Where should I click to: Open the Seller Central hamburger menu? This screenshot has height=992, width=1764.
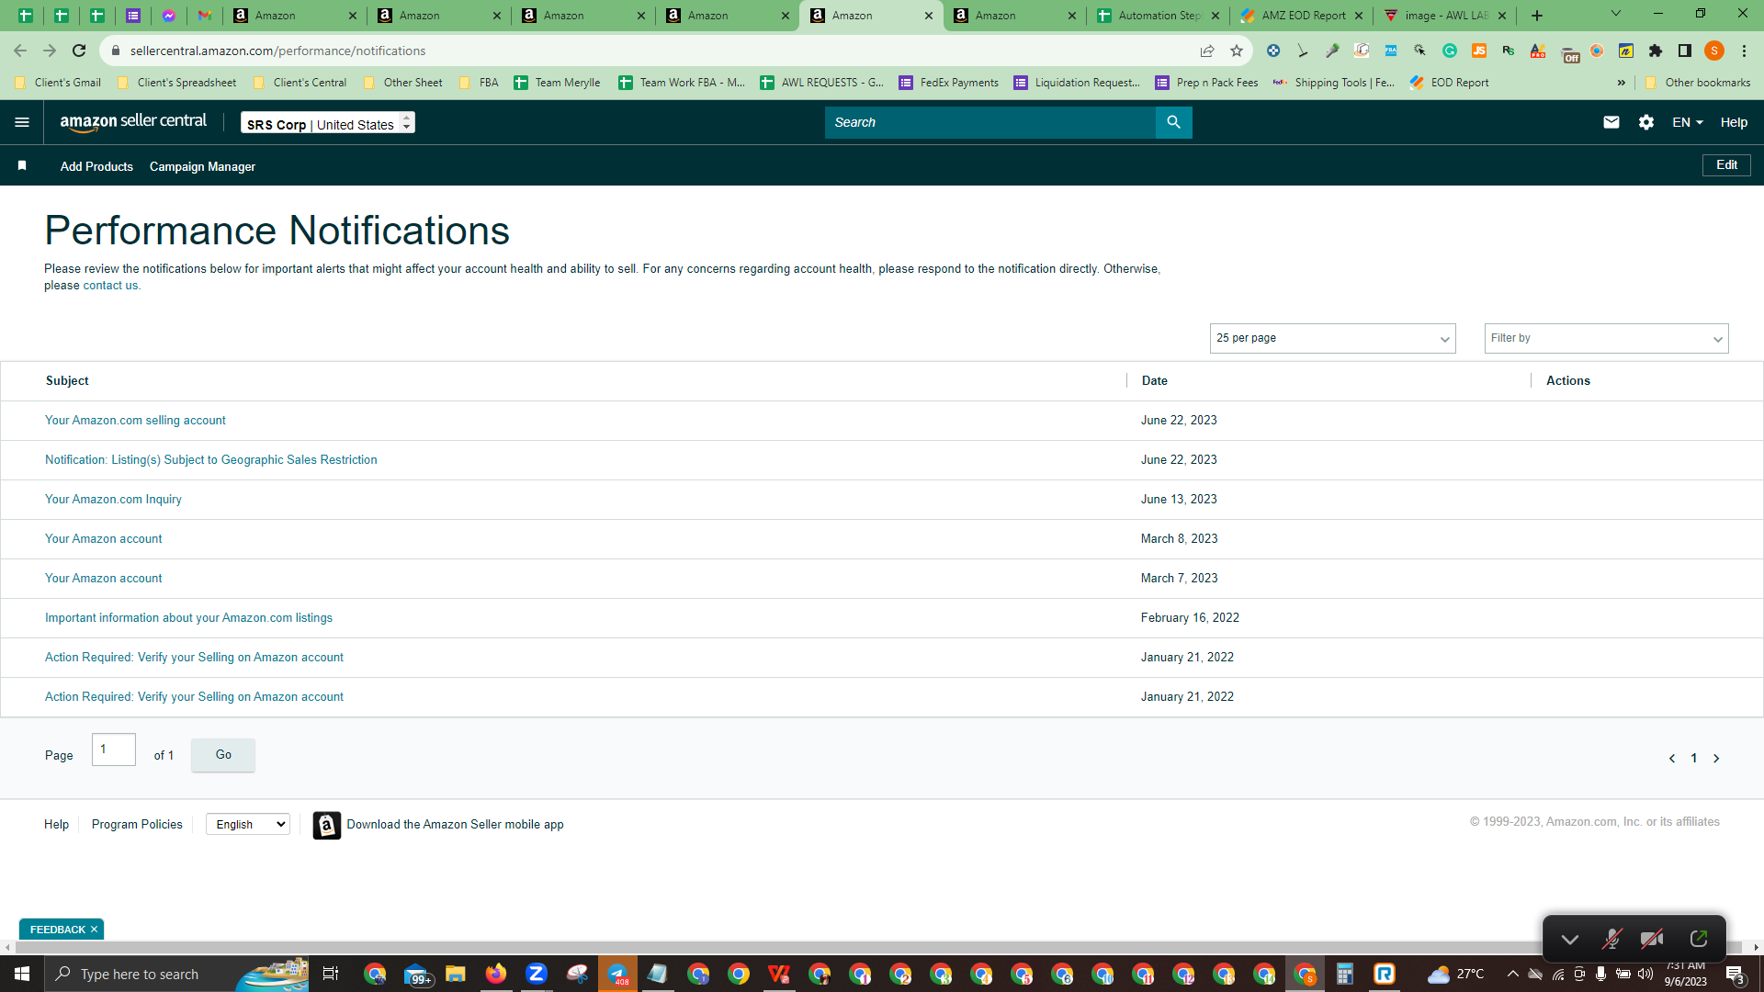[x=22, y=122]
